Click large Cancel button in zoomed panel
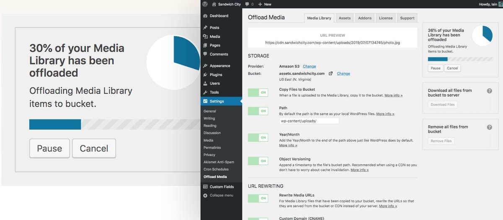The width and height of the screenshot is (503, 220). coord(94,148)
